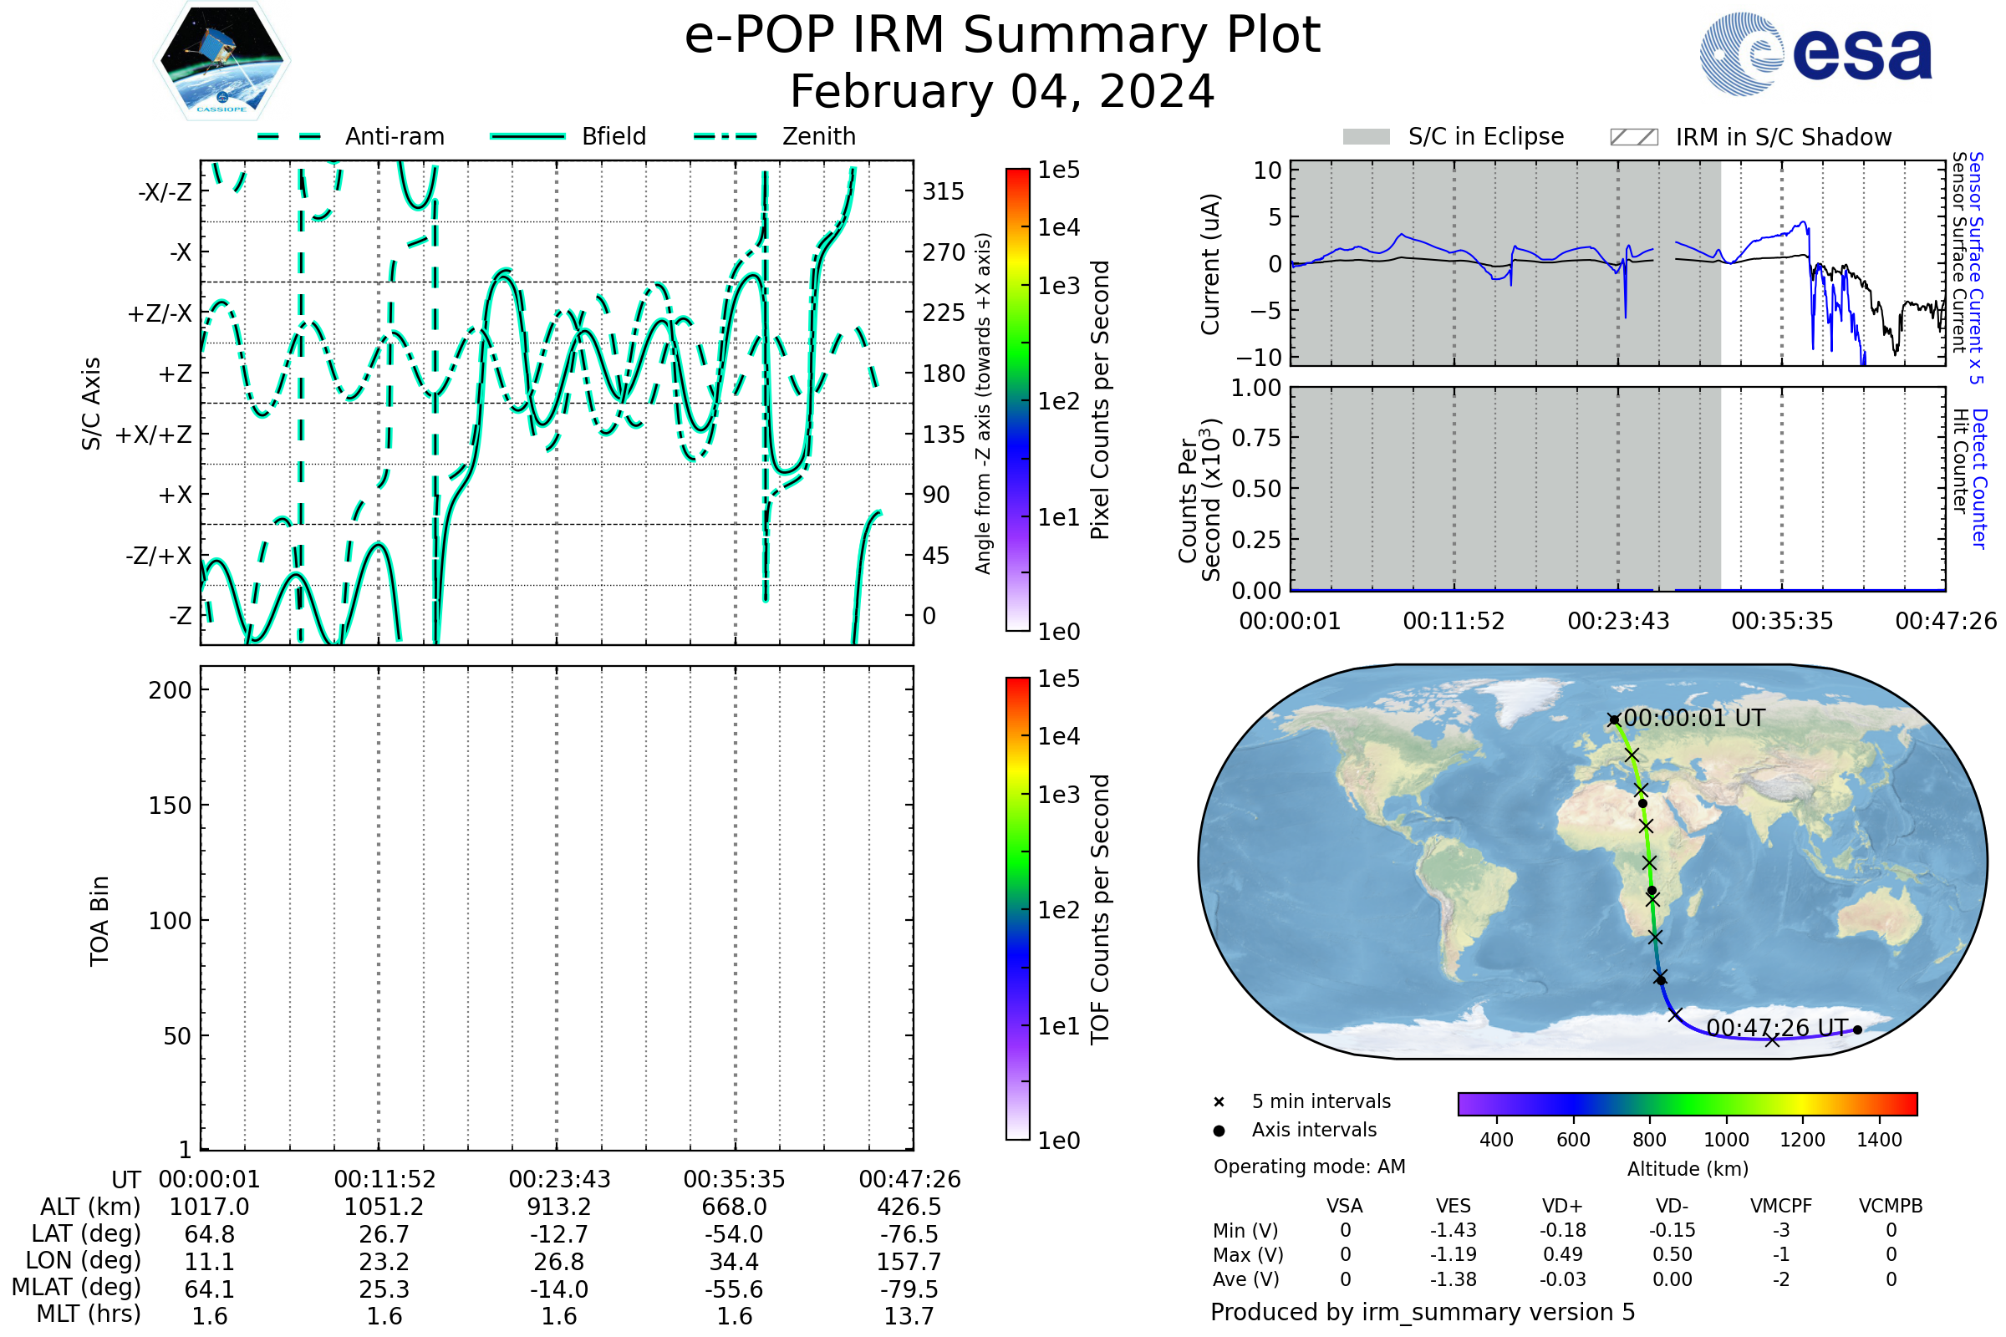Click the 00:47:26 UT map end label

(x=1777, y=1028)
